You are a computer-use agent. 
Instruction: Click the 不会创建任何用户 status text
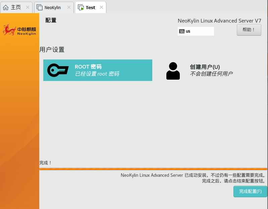click(211, 74)
